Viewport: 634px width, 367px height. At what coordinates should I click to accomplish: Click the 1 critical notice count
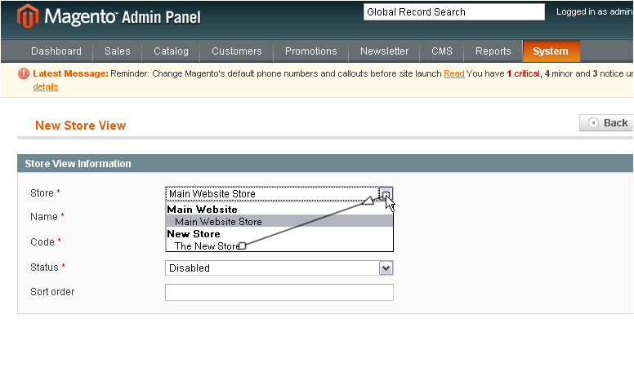pos(523,73)
